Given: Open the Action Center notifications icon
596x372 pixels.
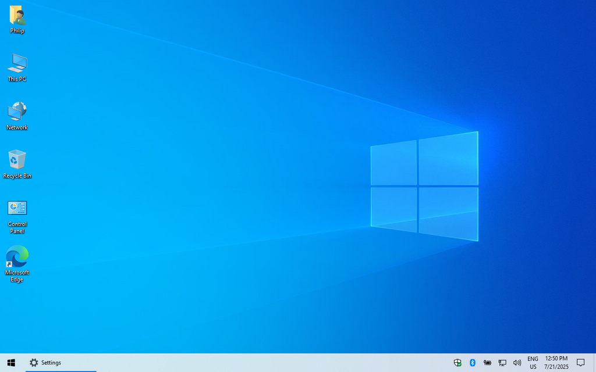Looking at the screenshot, I should tap(580, 363).
